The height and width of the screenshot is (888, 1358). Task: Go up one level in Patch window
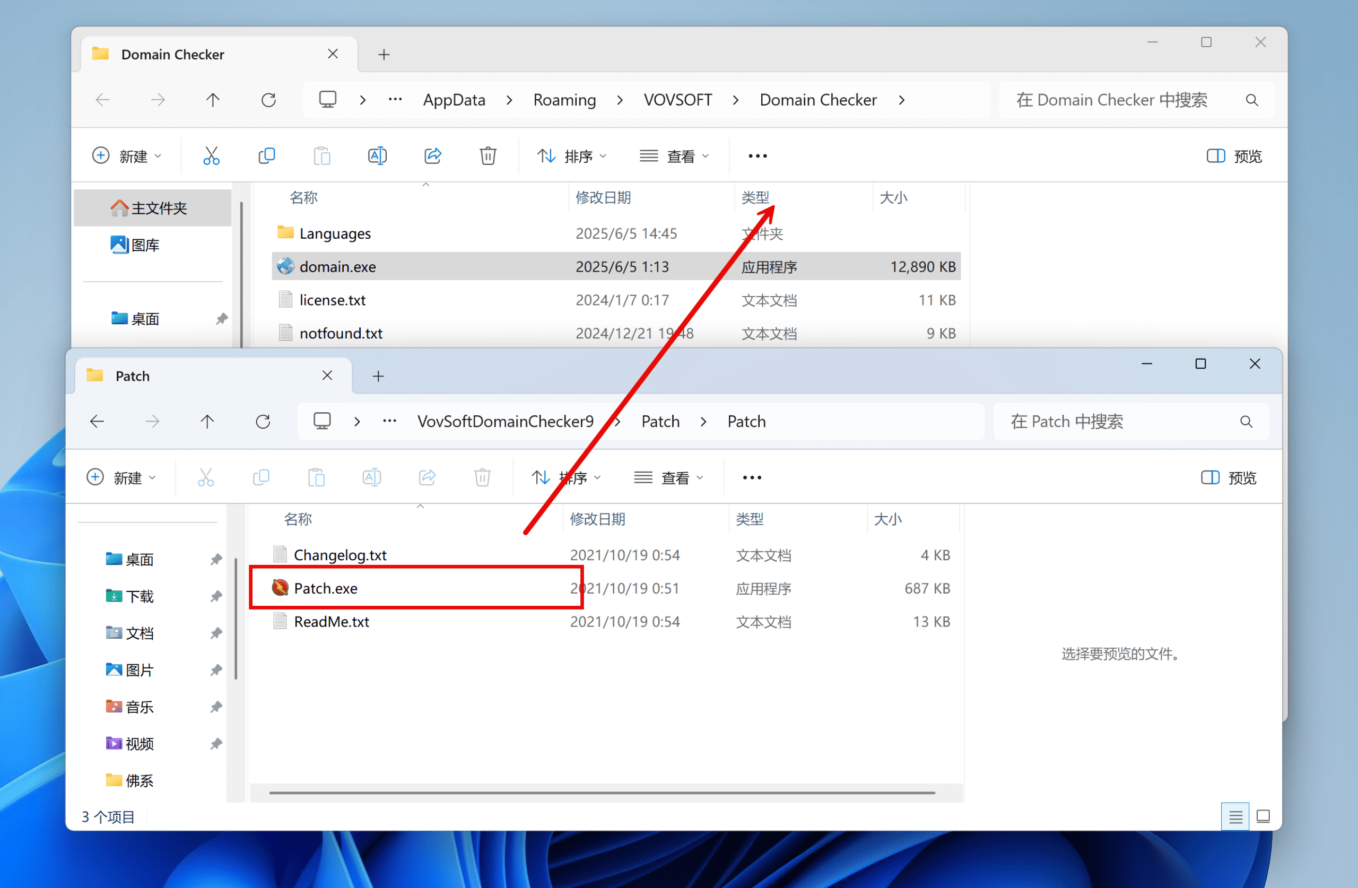pyautogui.click(x=207, y=422)
